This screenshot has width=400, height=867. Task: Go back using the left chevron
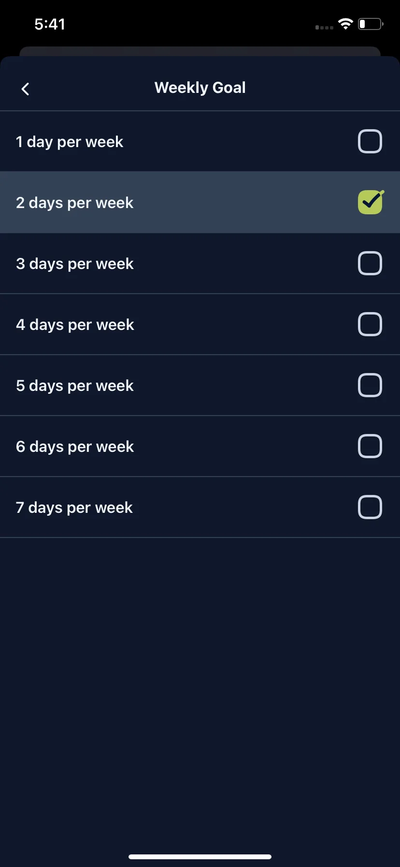click(x=26, y=89)
